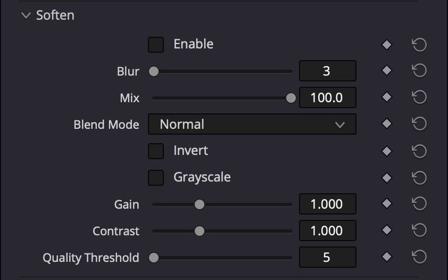The image size is (448, 280).
Task: Collapse the Soften section
Action: pyautogui.click(x=26, y=15)
